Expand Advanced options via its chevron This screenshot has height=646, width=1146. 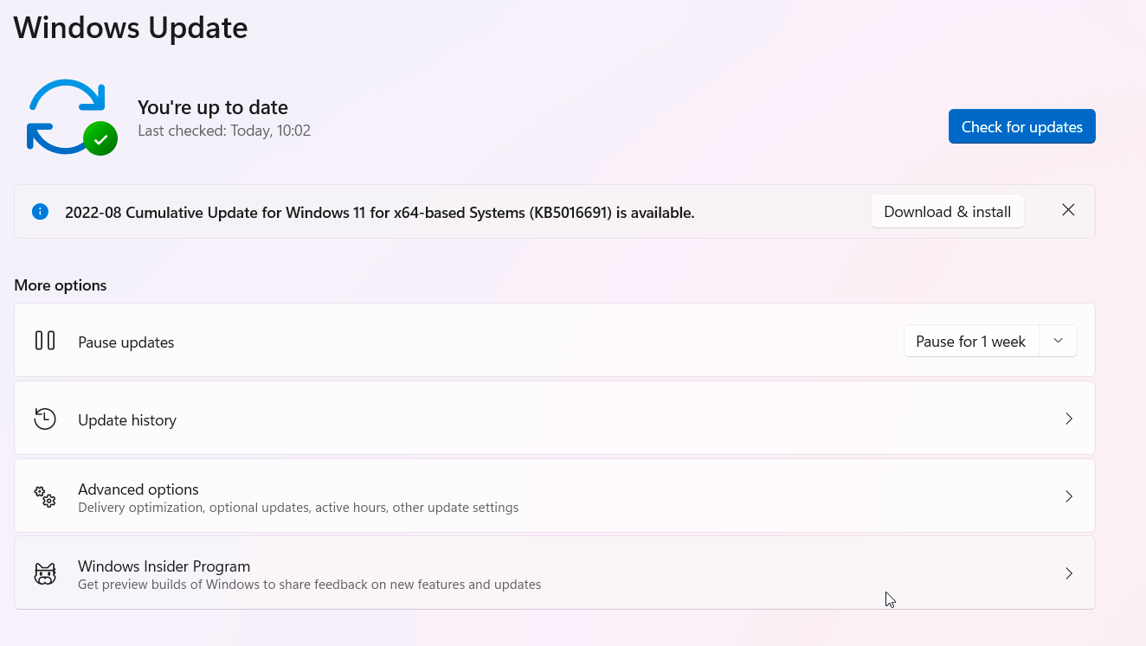tap(1069, 496)
